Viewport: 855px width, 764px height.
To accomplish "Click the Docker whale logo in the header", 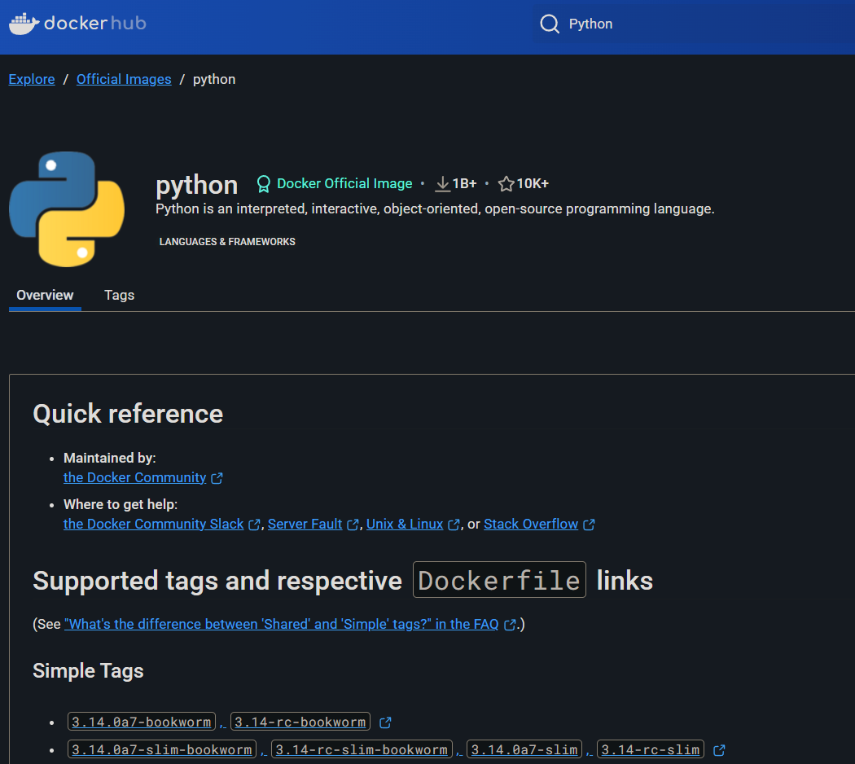I will (x=22, y=23).
